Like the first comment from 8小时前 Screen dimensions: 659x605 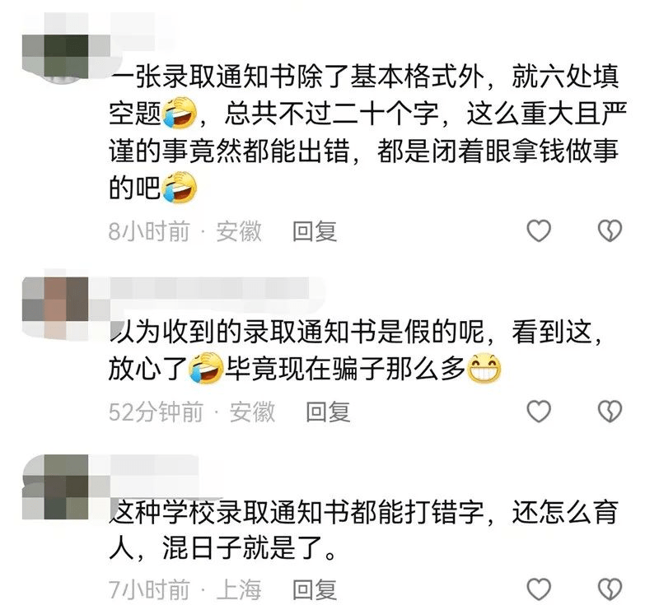point(539,230)
